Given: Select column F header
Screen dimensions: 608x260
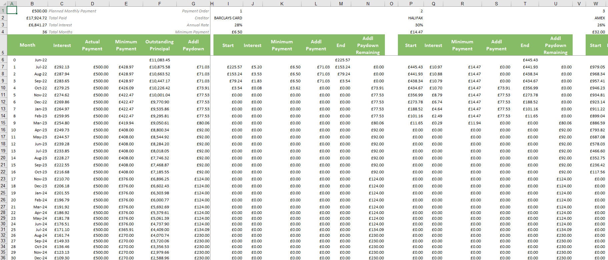Looking at the screenshot, I should [x=159, y=4].
